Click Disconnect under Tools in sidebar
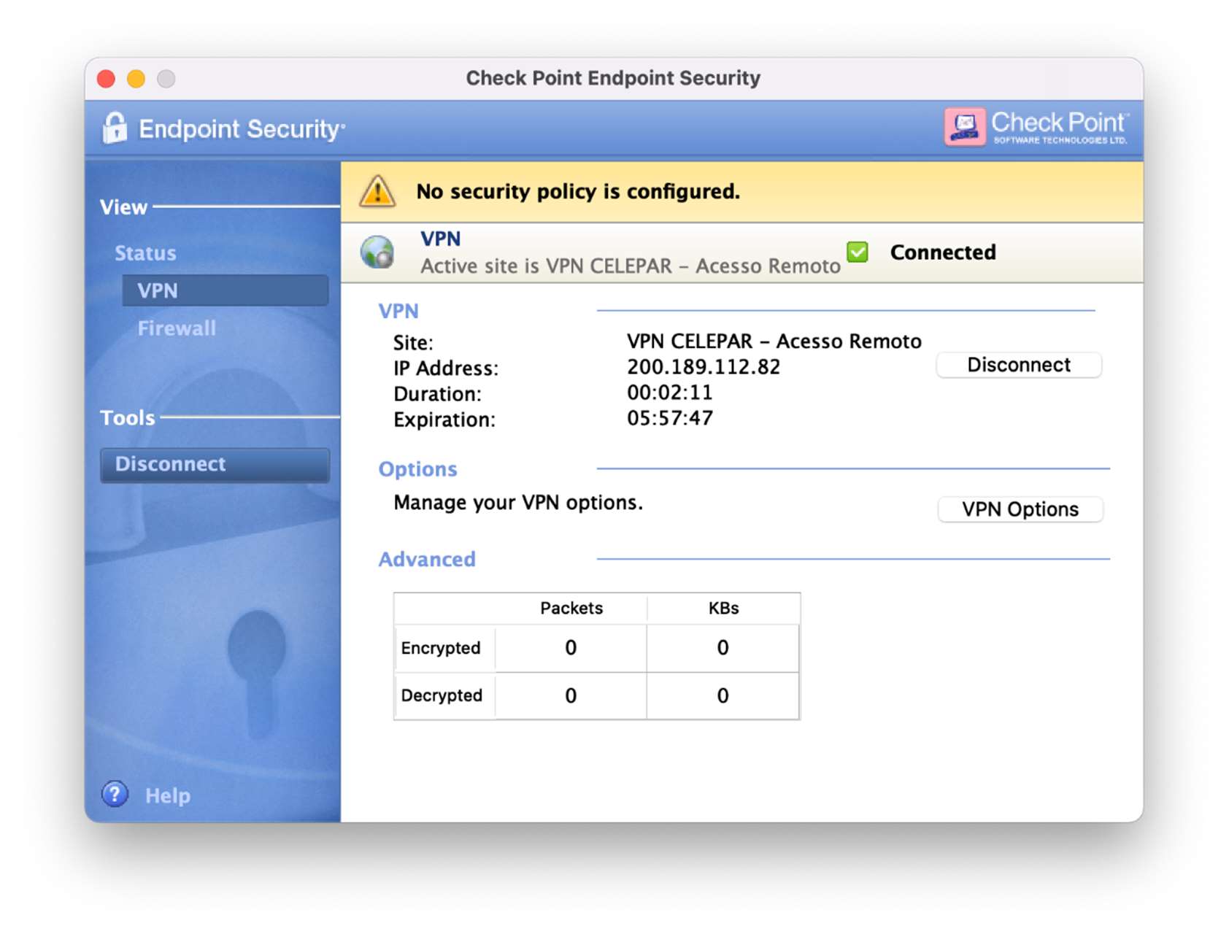This screenshot has width=1229, height=934. 215,464
